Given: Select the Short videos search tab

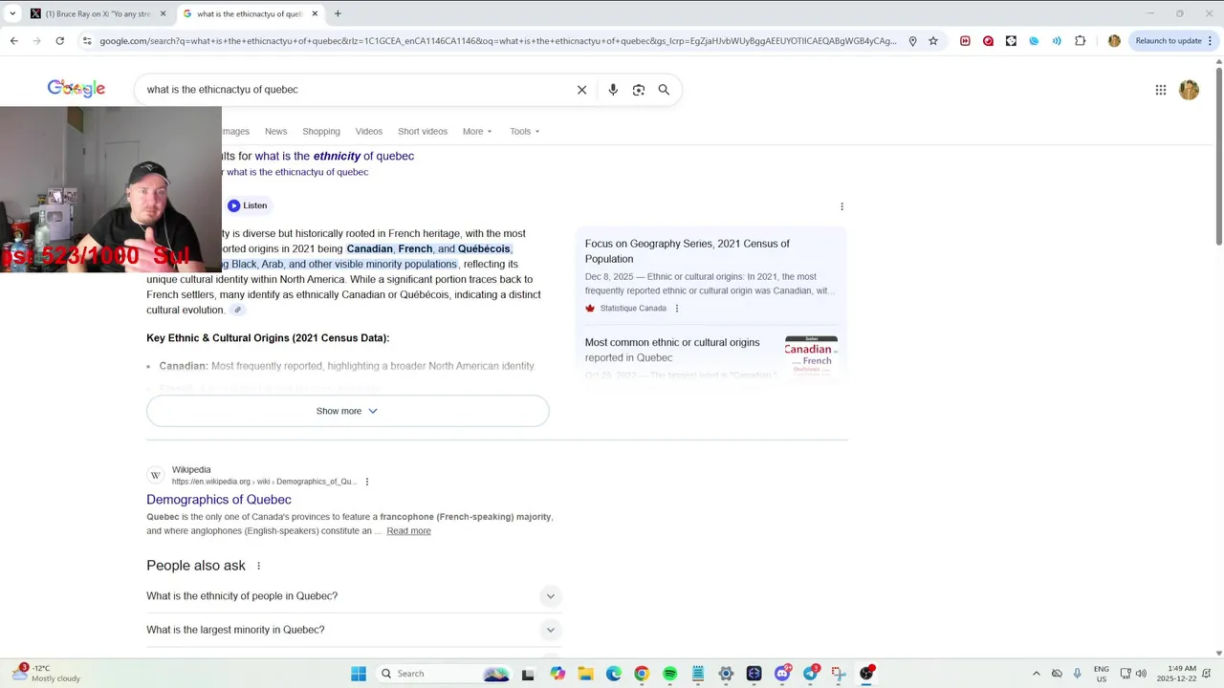Looking at the screenshot, I should coord(423,131).
